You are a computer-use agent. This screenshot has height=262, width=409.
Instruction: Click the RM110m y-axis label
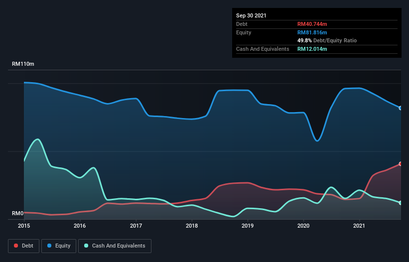pos(23,64)
